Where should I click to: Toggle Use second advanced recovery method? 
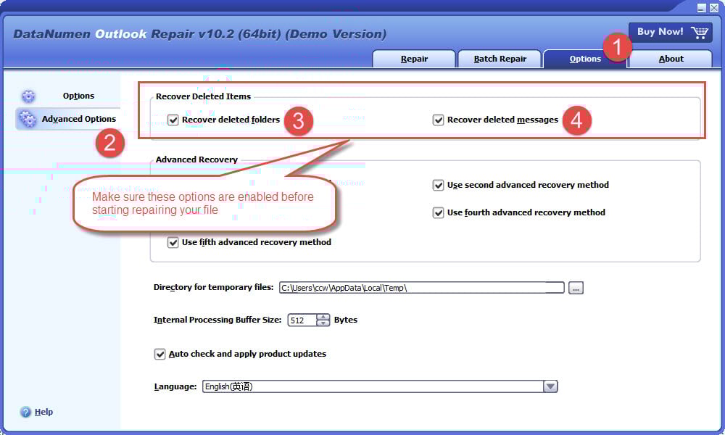[438, 185]
